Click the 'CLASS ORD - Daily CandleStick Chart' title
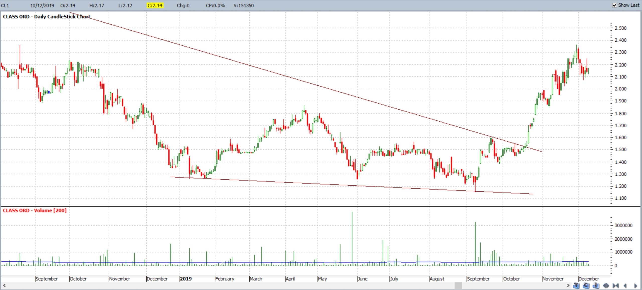 pyautogui.click(x=46, y=17)
